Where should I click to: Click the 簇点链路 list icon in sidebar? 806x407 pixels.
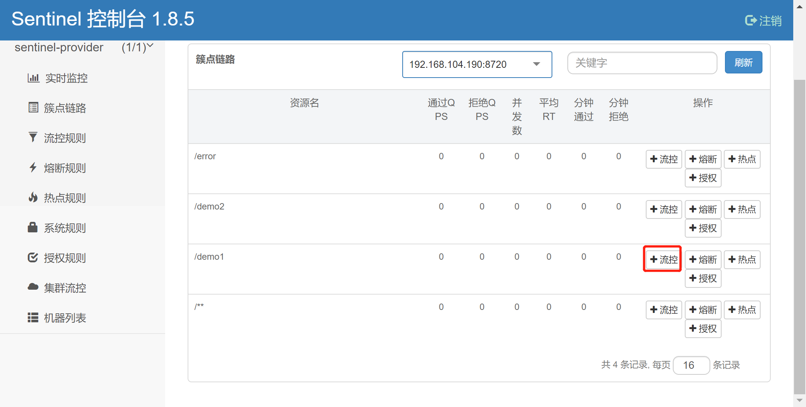[33, 108]
